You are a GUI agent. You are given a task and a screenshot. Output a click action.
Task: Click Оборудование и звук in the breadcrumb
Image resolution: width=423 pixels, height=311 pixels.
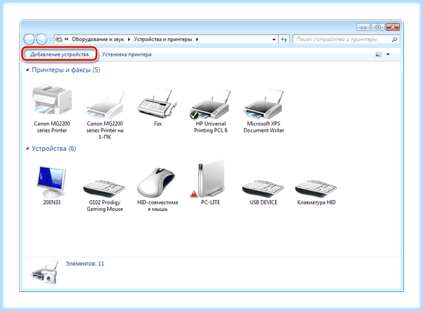coord(98,39)
